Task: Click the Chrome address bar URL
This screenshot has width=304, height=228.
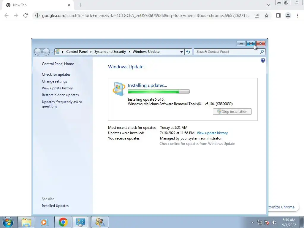Action: (146, 15)
